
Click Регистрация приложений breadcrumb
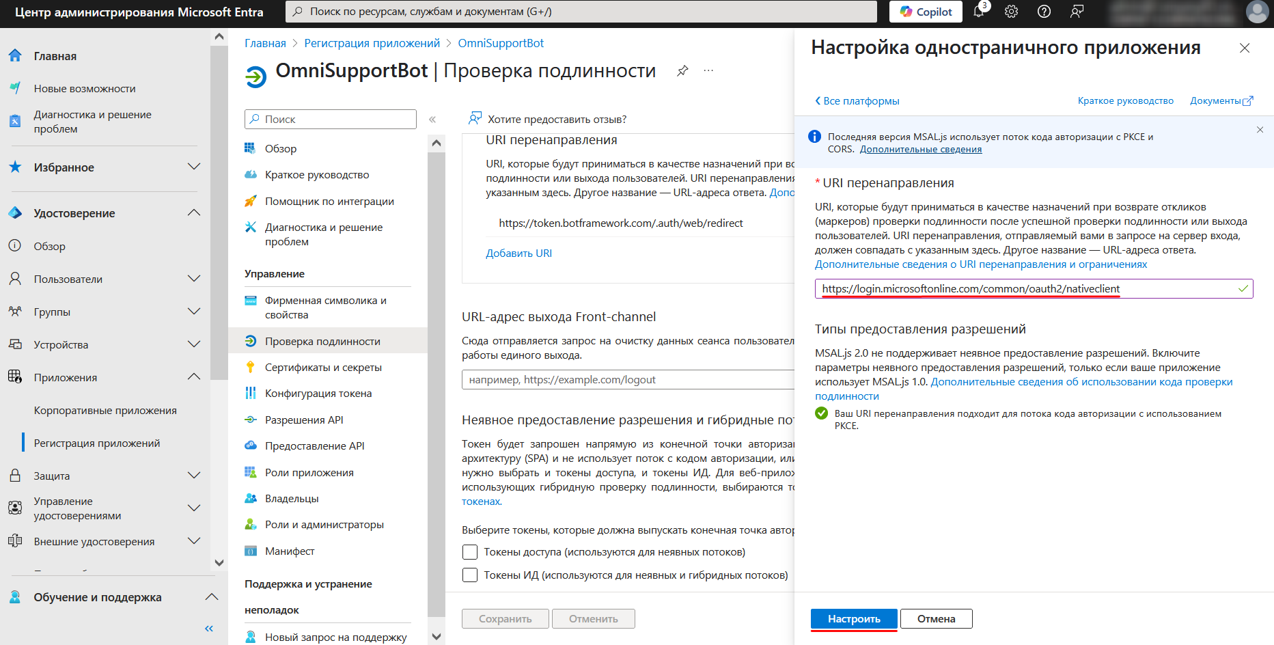[x=372, y=43]
